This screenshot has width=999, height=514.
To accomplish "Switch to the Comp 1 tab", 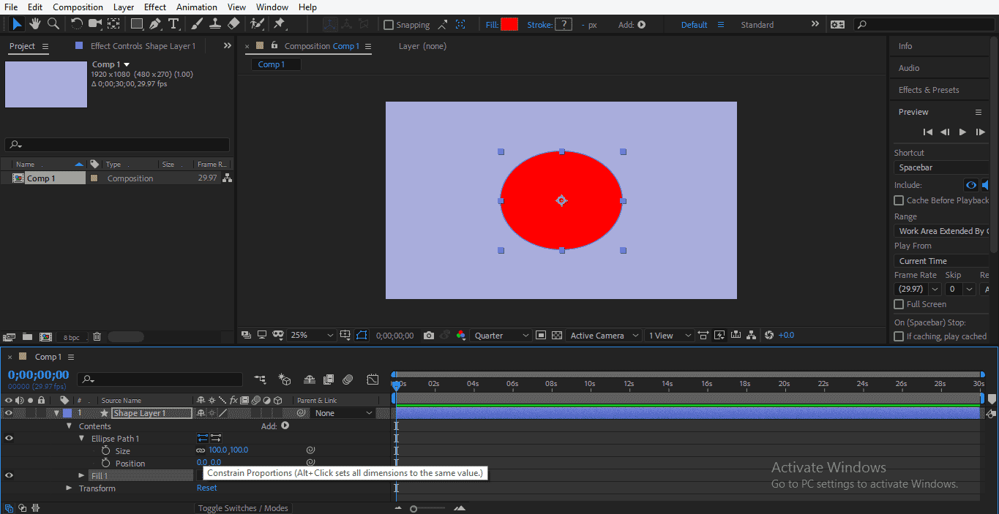I will point(274,64).
